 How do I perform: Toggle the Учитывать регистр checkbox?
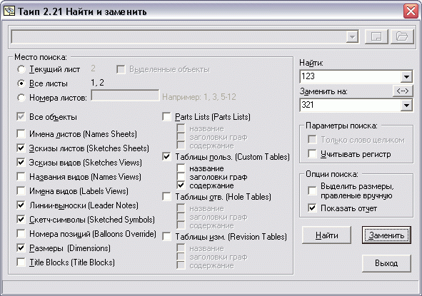click(x=312, y=154)
